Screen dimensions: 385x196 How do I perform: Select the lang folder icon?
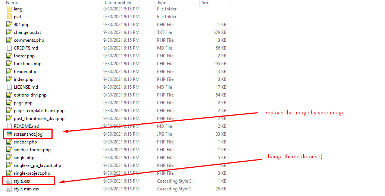(9, 9)
